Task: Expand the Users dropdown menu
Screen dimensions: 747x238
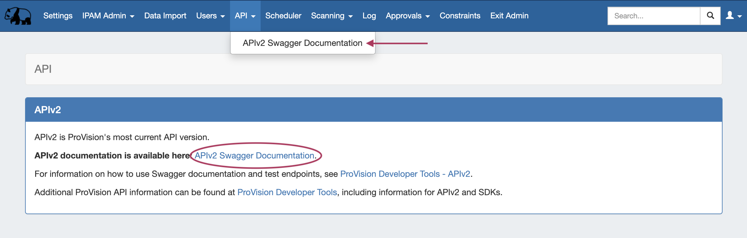Action: (210, 16)
